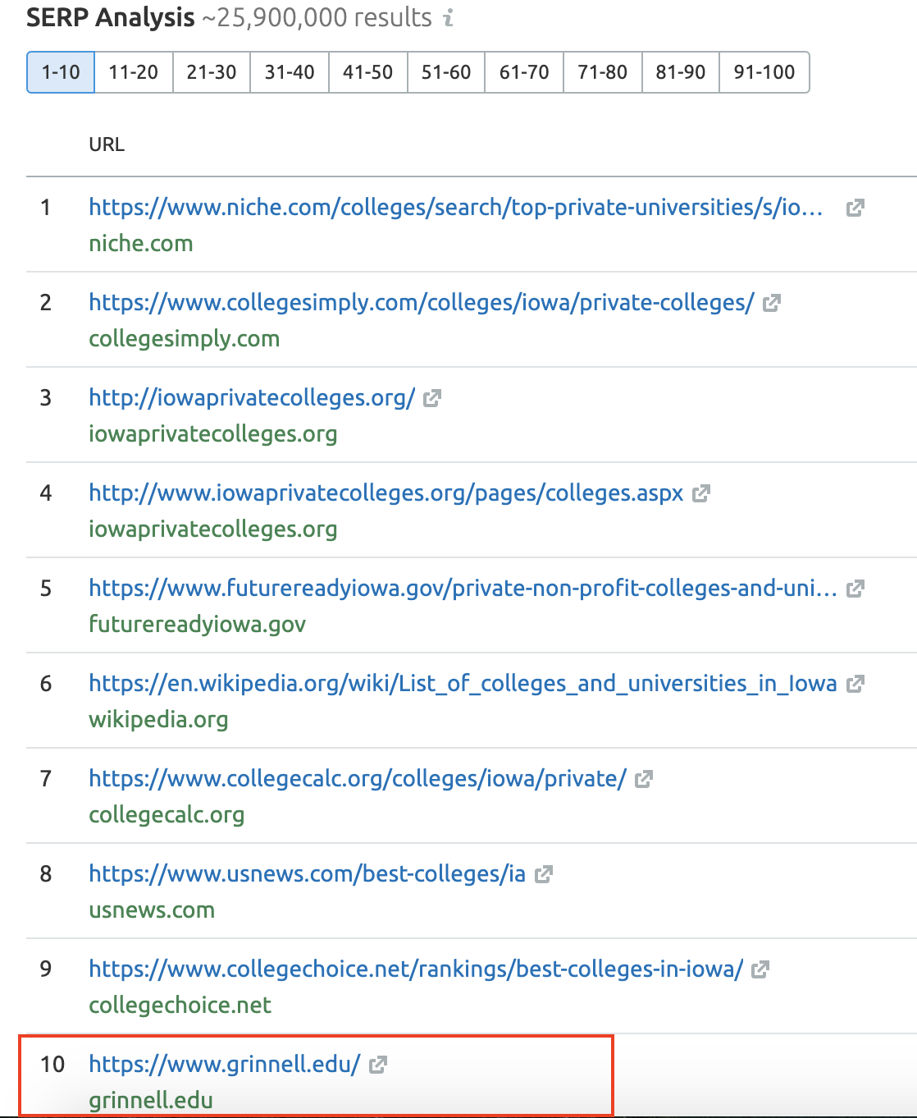
Task: Switch to the 81-90 results tab
Action: tap(681, 72)
